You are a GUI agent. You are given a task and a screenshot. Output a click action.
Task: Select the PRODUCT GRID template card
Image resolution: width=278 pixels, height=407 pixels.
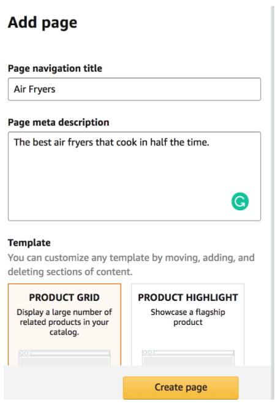tap(64, 324)
